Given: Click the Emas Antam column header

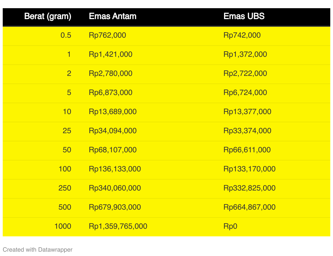Looking at the screenshot, I should 113,16.
